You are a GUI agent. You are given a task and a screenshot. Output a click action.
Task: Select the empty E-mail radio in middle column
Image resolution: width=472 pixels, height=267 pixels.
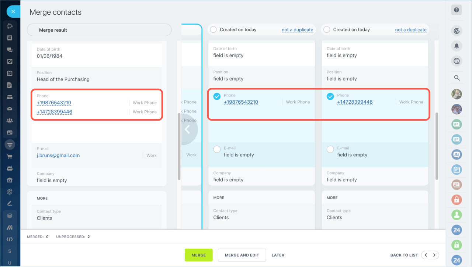click(x=217, y=149)
